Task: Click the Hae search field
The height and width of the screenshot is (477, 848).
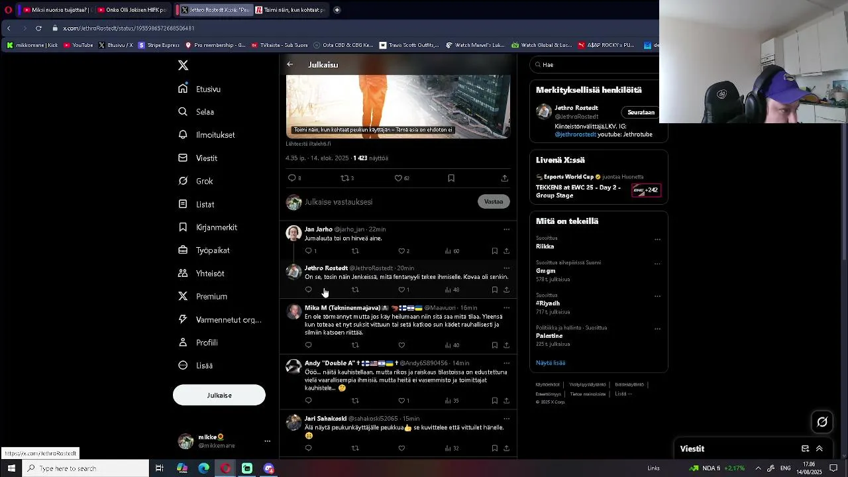Action: 596,65
